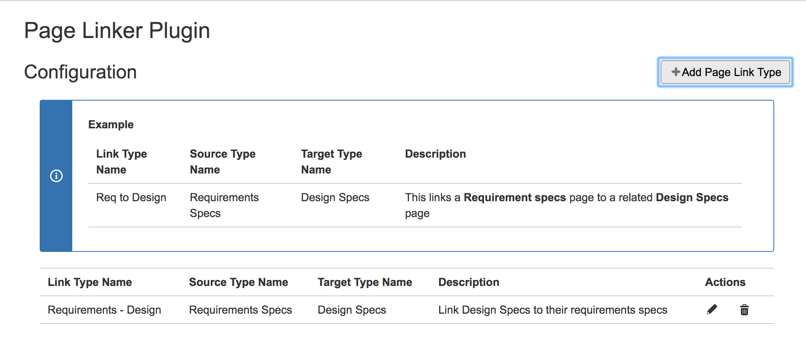Click the info circle icon in Example panel
The width and height of the screenshot is (806, 343).
[56, 176]
